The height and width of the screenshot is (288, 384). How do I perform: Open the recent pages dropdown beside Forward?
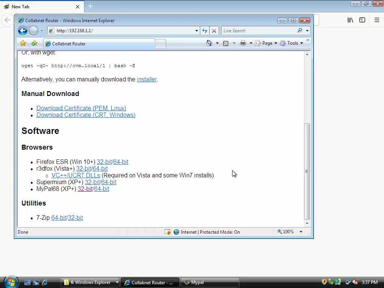(x=42, y=31)
